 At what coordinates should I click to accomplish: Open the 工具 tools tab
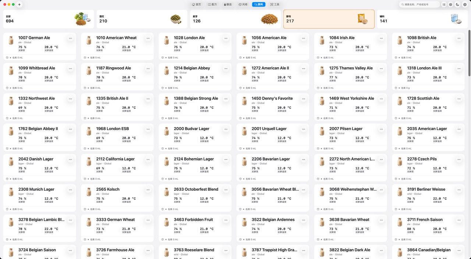click(x=275, y=4)
